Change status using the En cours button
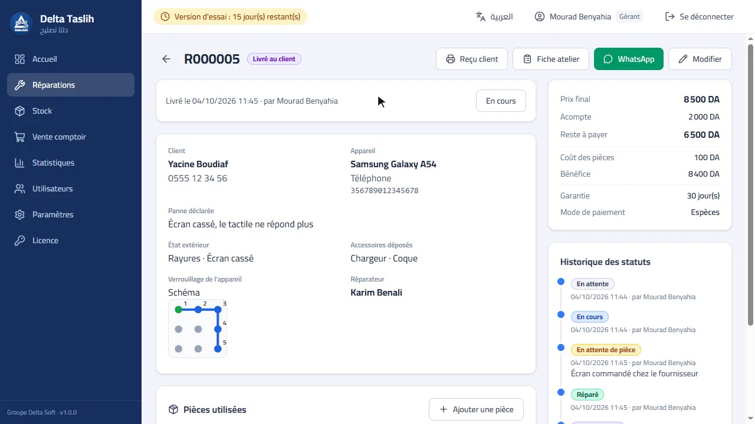This screenshot has width=755, height=424. [x=501, y=101]
